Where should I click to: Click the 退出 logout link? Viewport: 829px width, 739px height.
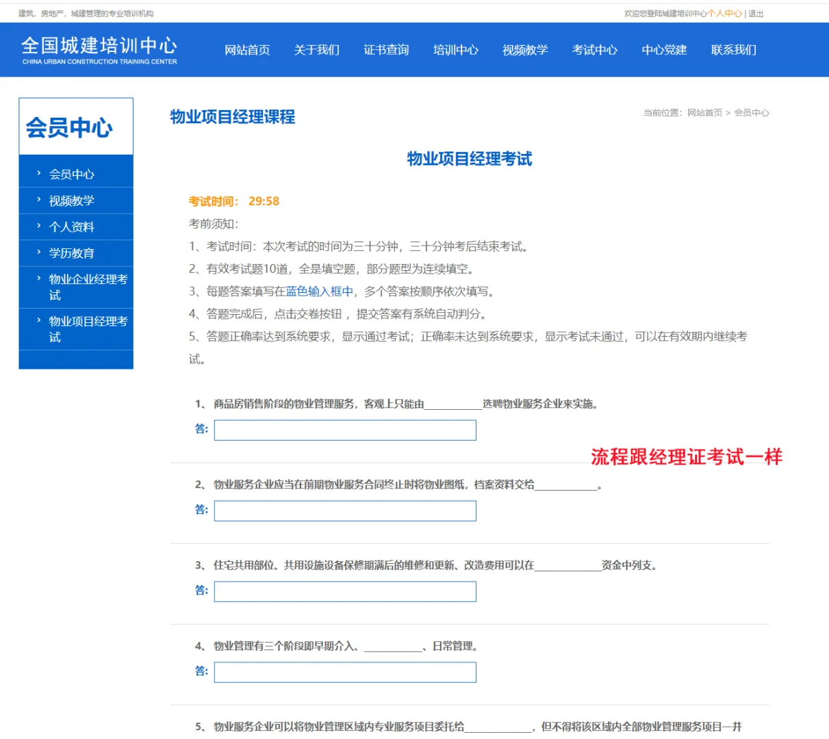coord(754,13)
